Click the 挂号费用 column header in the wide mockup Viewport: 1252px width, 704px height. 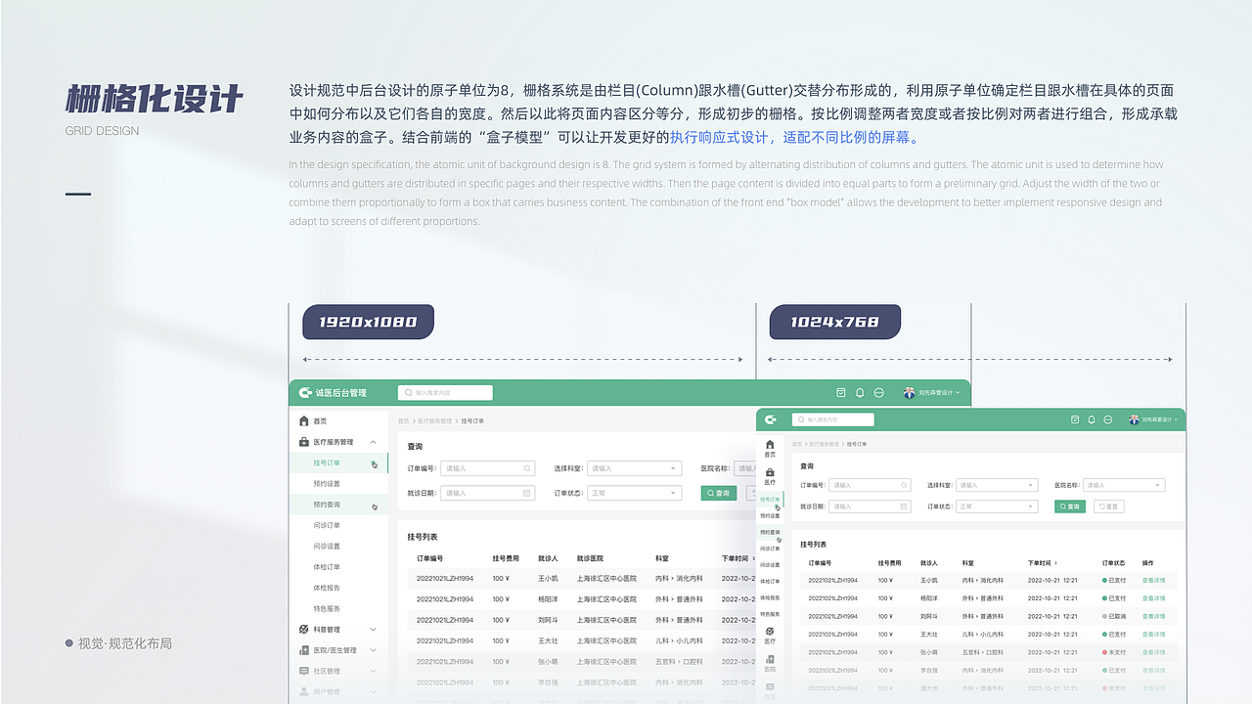506,558
